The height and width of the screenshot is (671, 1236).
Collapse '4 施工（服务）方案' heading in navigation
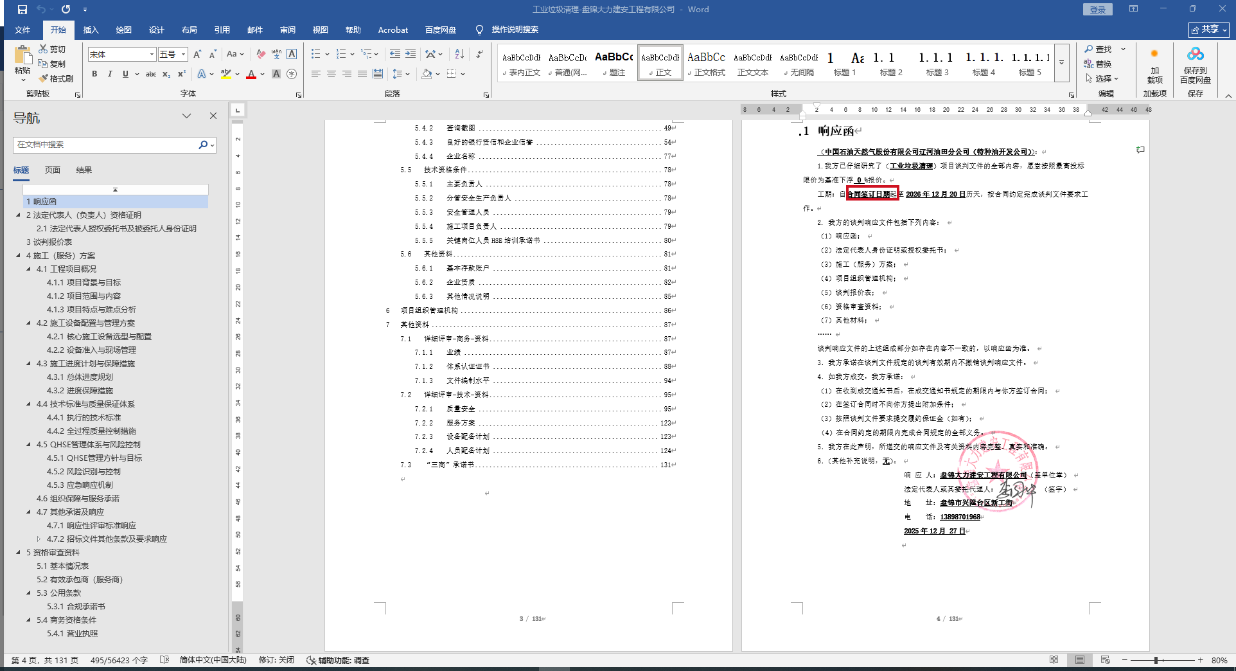pyautogui.click(x=18, y=256)
